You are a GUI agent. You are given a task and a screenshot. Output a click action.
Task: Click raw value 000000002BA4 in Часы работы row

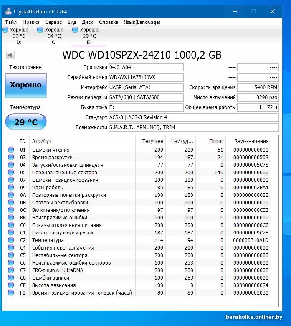click(x=251, y=188)
